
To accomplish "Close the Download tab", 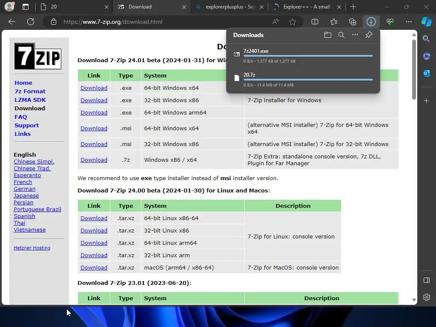I will point(184,7).
